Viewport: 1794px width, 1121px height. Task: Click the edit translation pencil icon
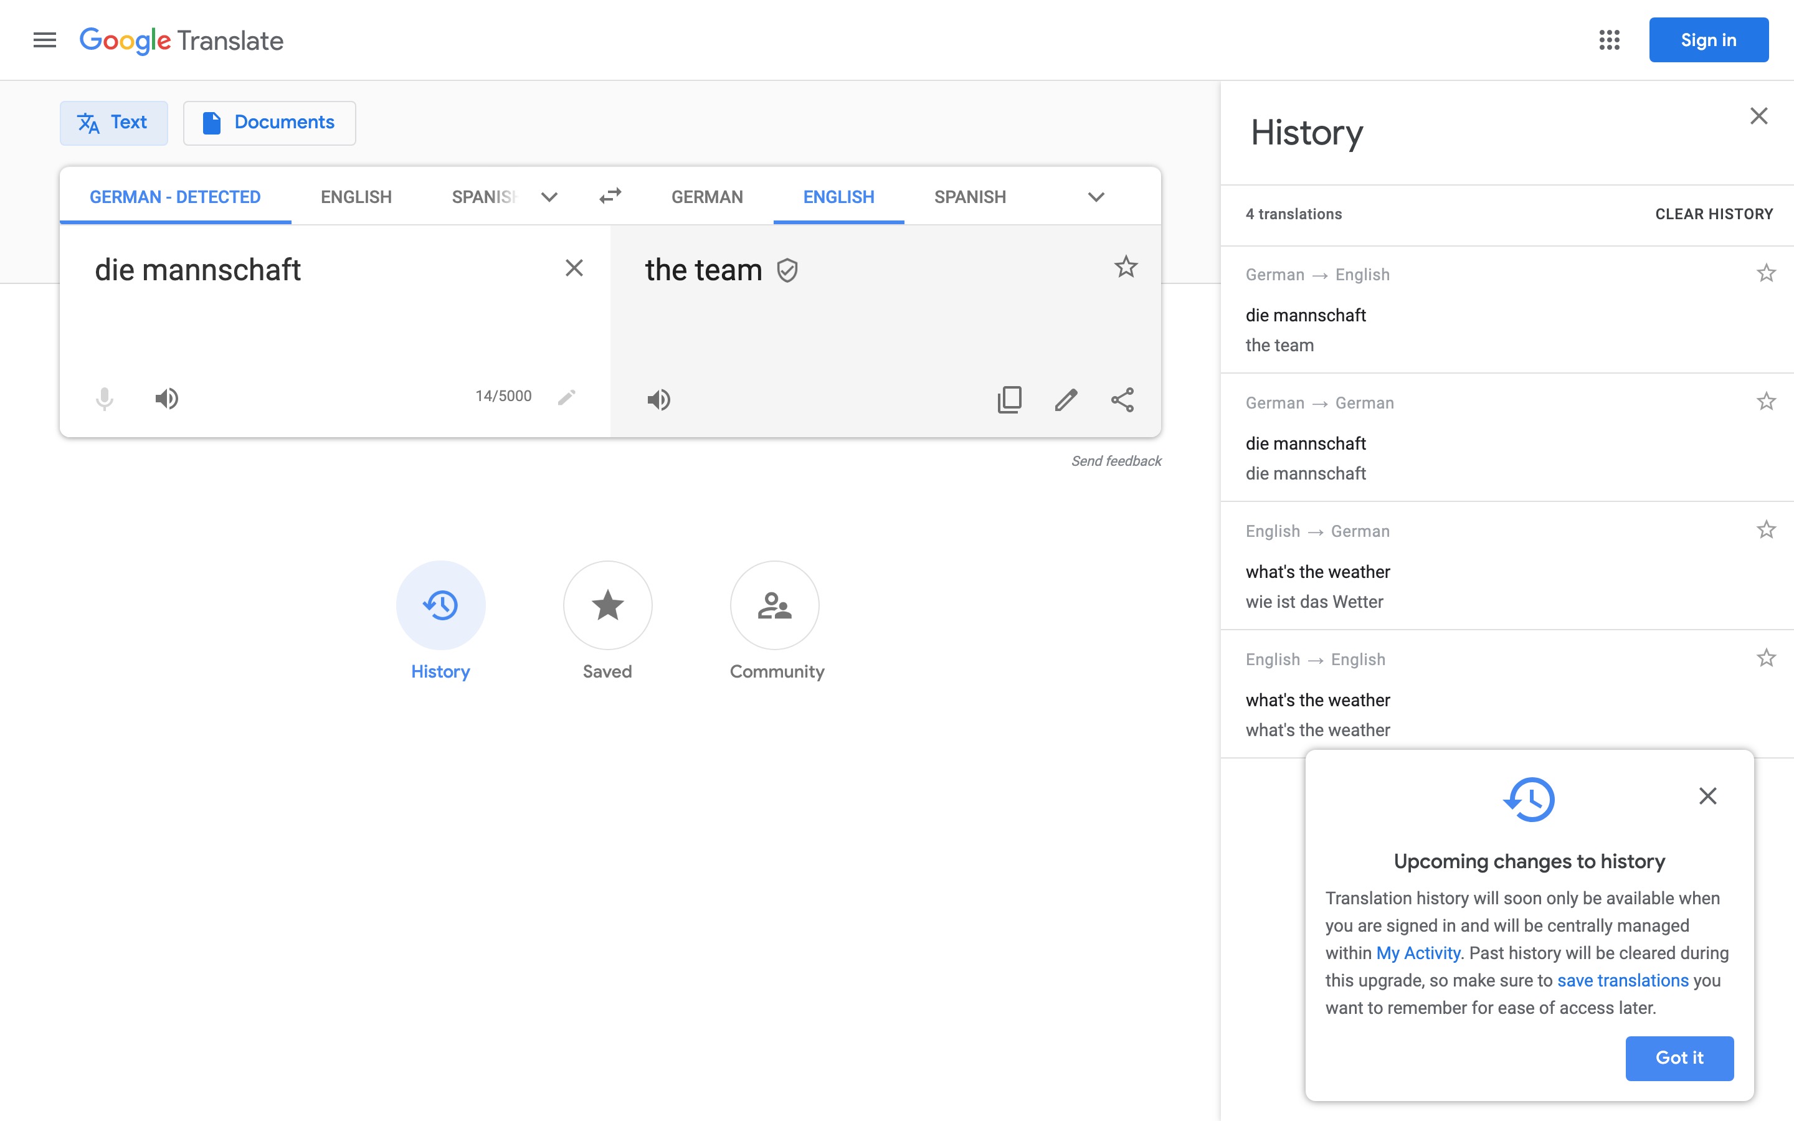coord(1066,399)
